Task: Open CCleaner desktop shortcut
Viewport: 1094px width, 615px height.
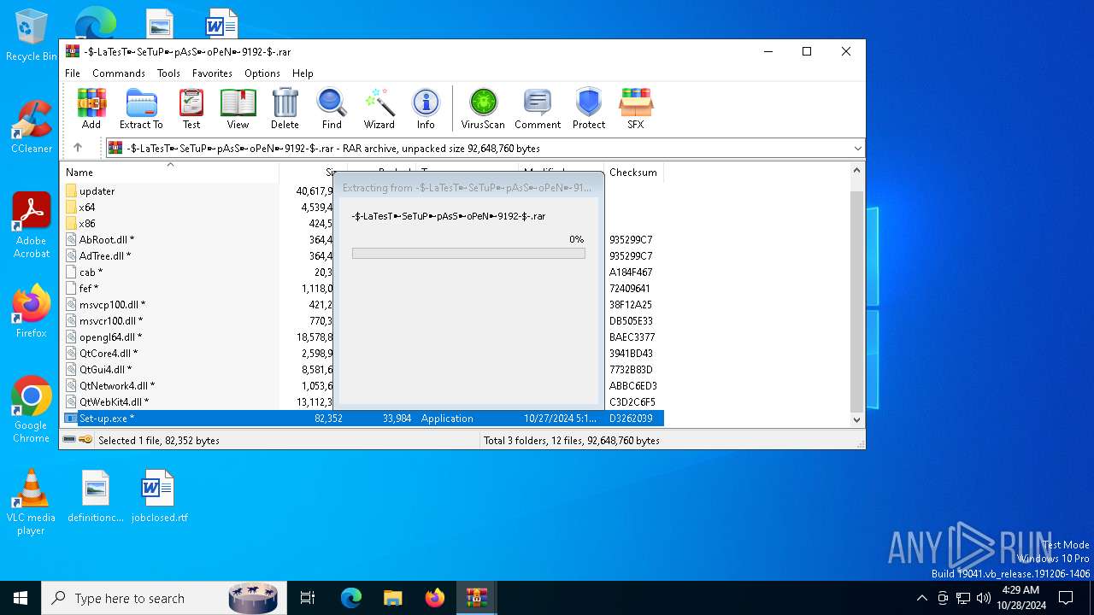Action: coord(32,127)
